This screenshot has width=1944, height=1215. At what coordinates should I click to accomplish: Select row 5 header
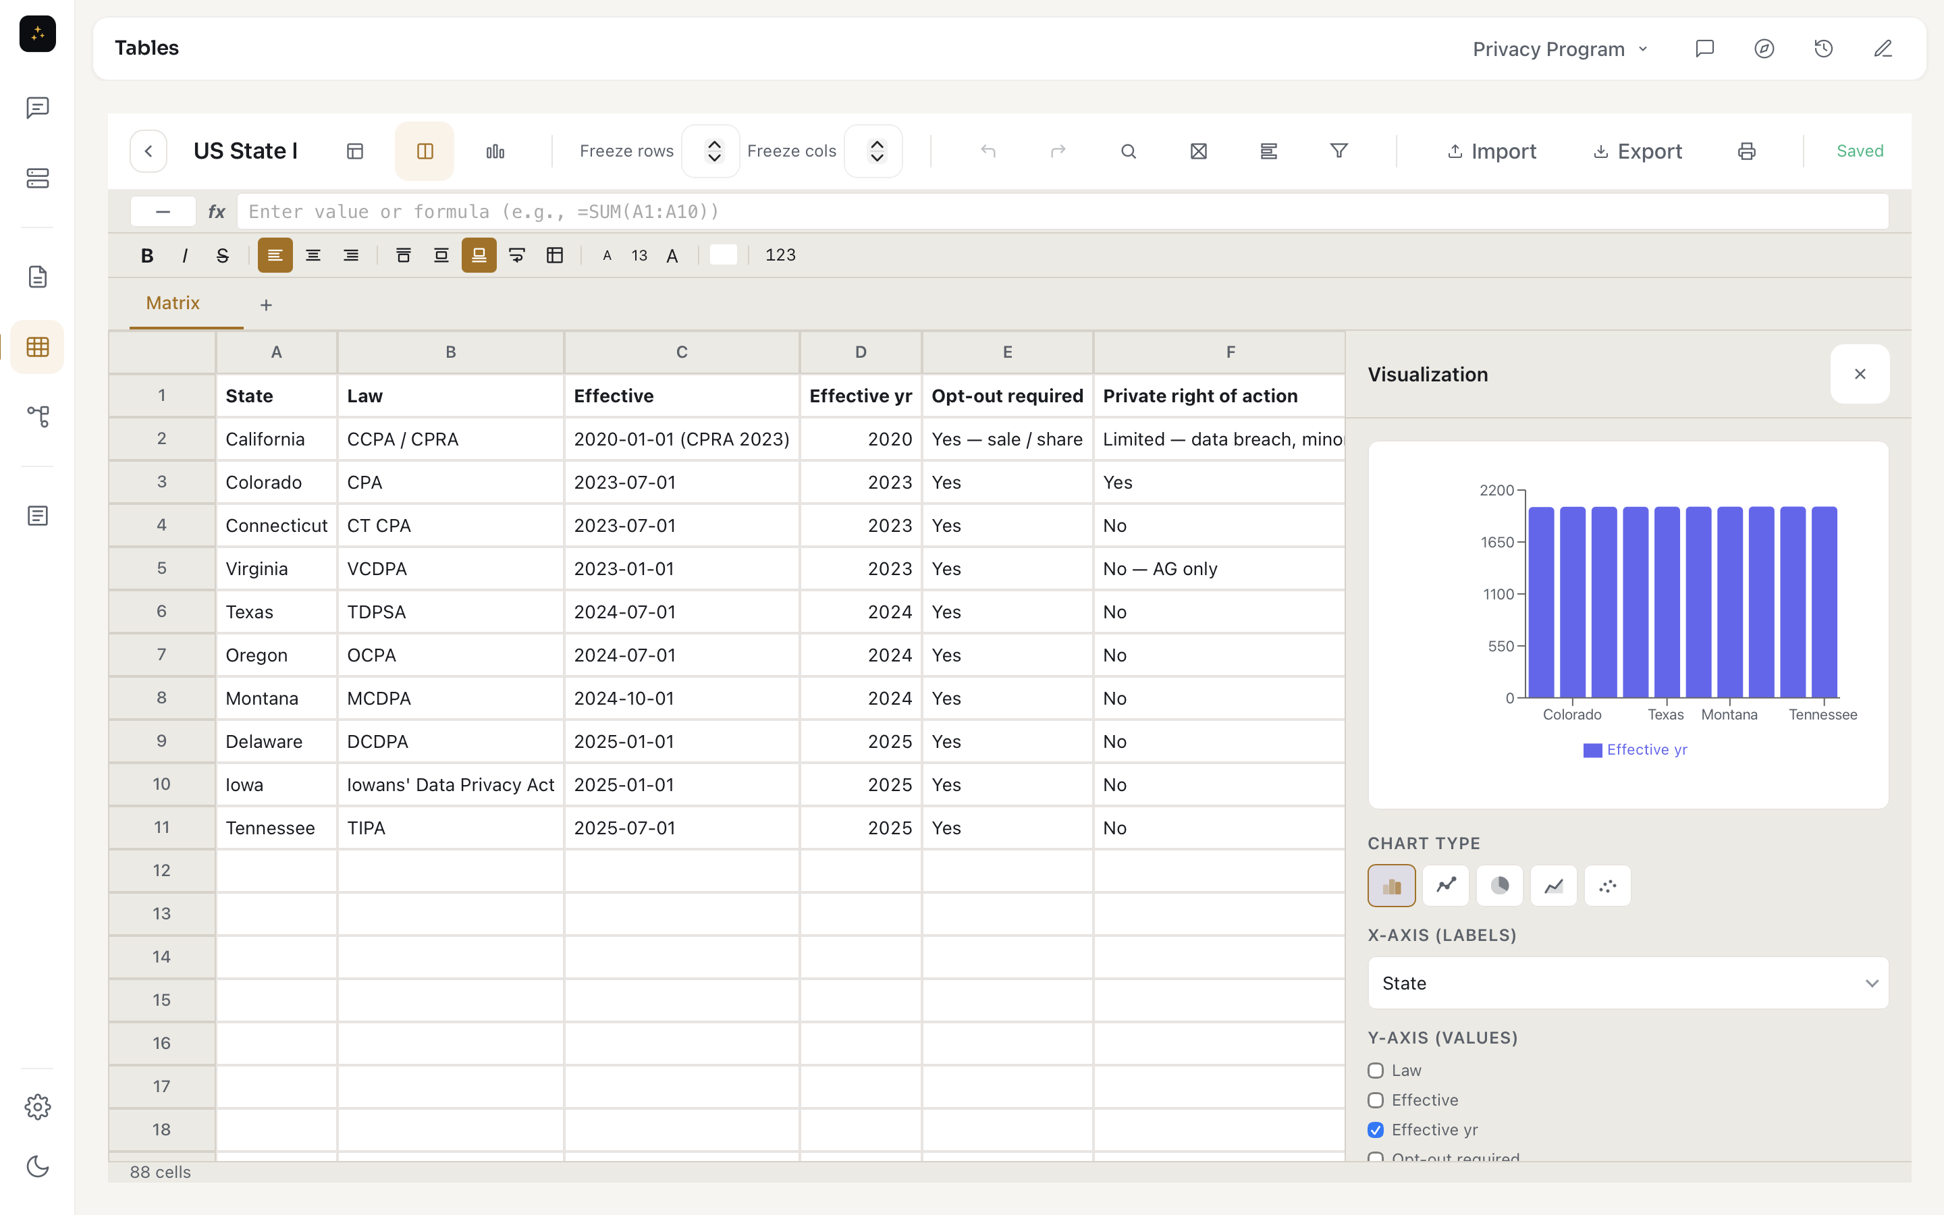(x=161, y=568)
